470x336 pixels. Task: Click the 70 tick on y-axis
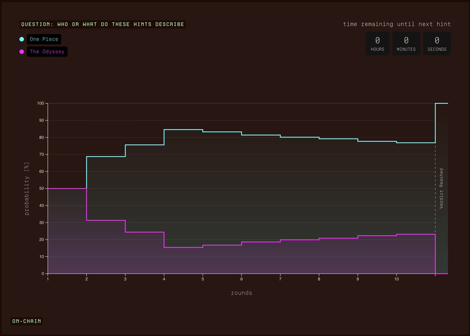(42, 155)
